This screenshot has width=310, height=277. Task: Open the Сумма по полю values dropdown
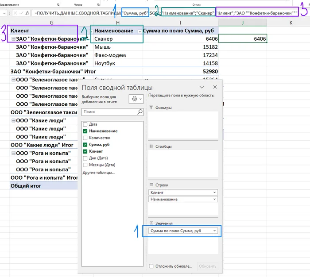tap(215, 231)
